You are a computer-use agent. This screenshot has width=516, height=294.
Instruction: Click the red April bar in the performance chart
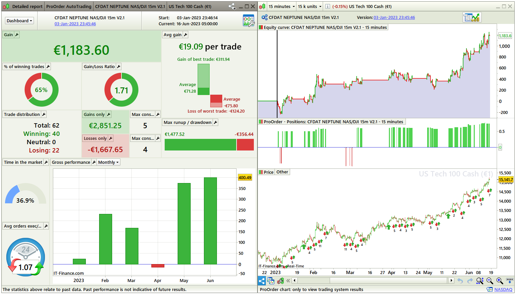point(158,266)
